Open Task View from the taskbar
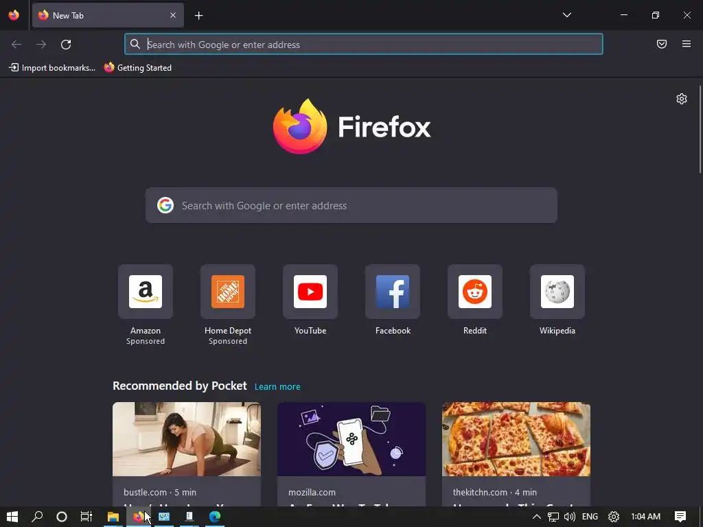Screen dimensions: 703x527 coord(86,517)
